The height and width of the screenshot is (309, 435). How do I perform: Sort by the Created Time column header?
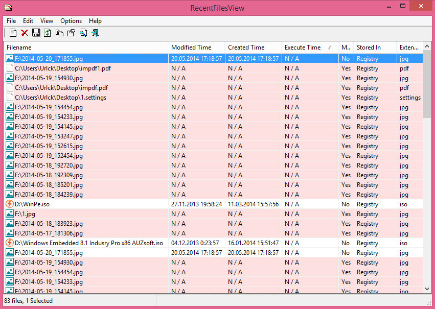pos(254,47)
